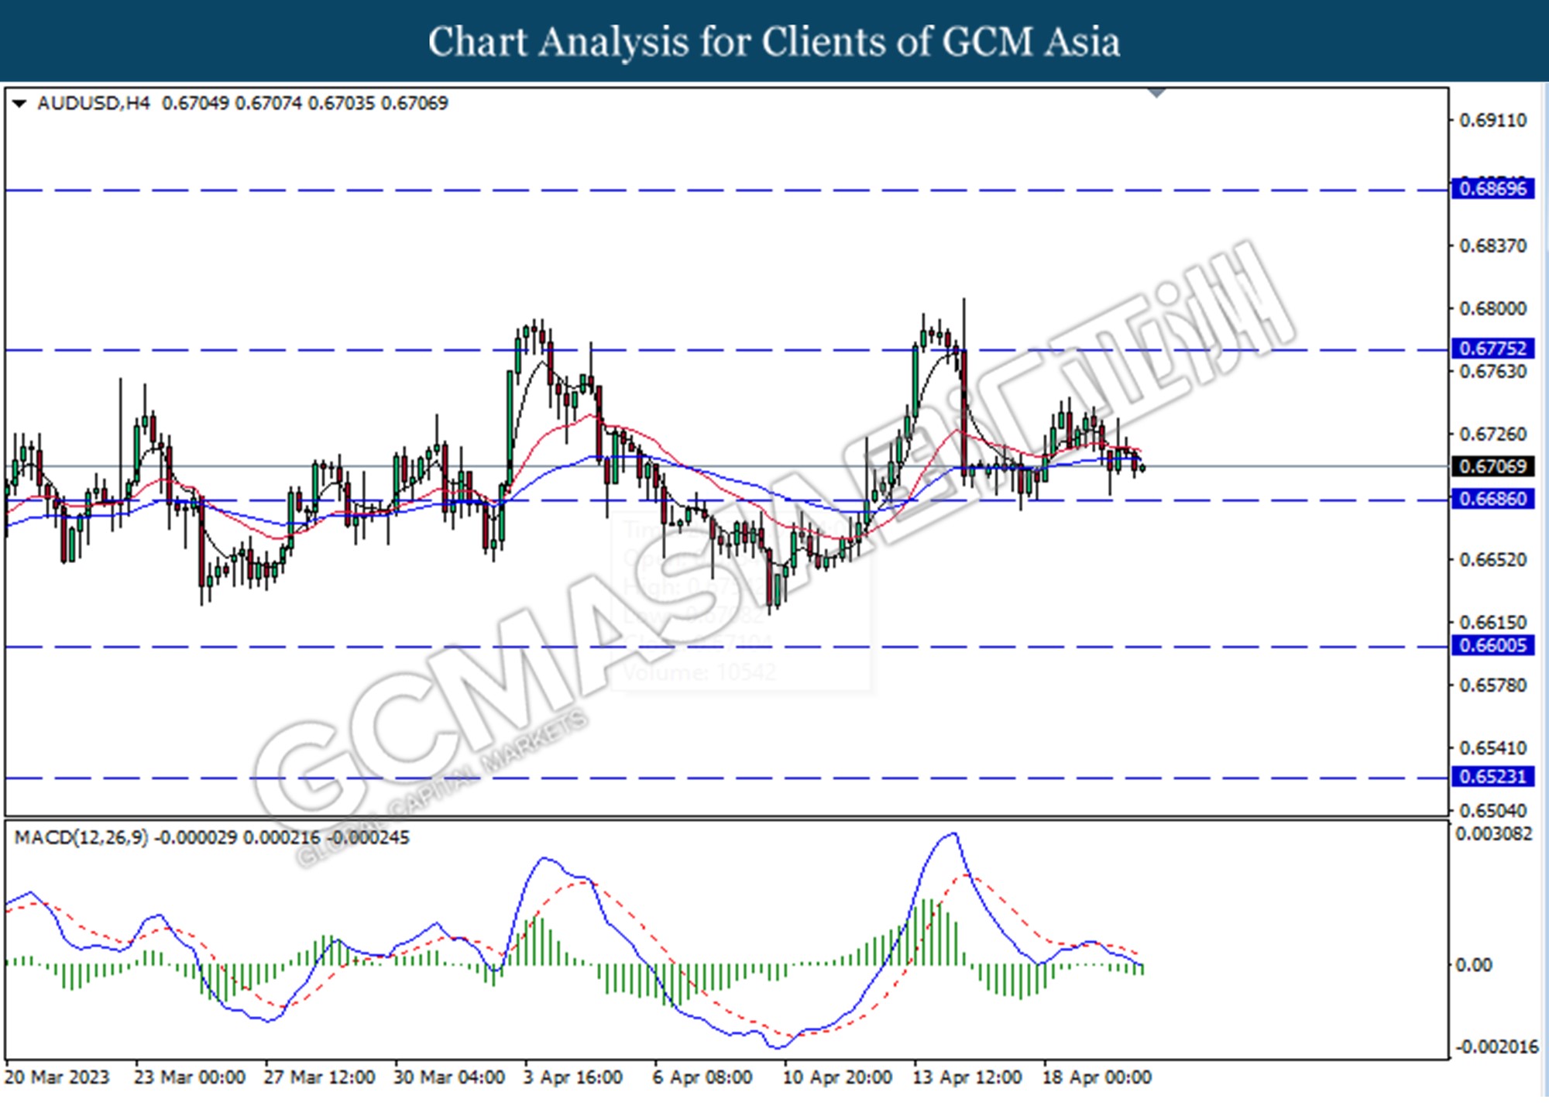Open the AUDUSD,H4 chart dropdown arrow
Image resolution: width=1549 pixels, height=1106 pixels.
tap(19, 103)
